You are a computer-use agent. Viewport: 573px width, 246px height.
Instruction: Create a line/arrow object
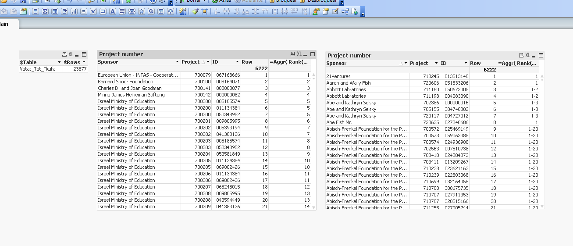(x=122, y=11)
